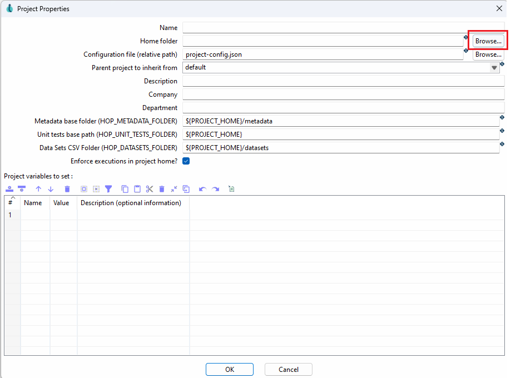Click into the Home folder field
This screenshot has height=378, width=511.
pyautogui.click(x=323, y=41)
